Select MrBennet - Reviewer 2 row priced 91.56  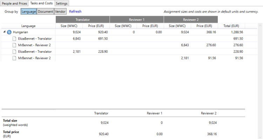[129, 58]
